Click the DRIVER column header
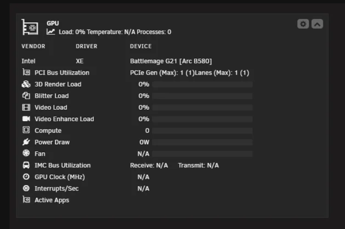 pos(86,46)
